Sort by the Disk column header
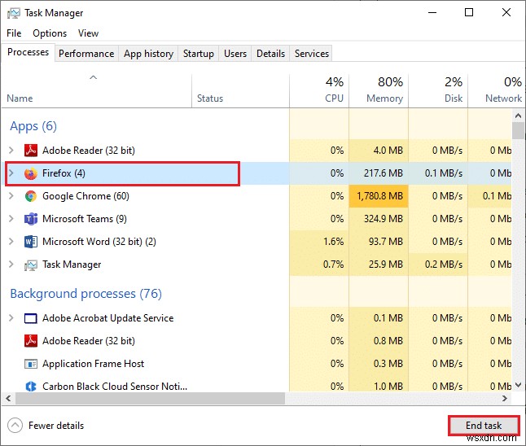Screen dimensions: 526x446 point(438,90)
